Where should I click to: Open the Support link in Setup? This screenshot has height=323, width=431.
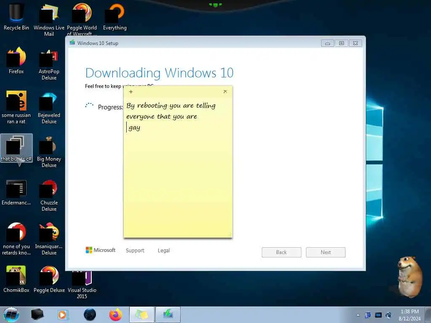tap(135, 251)
